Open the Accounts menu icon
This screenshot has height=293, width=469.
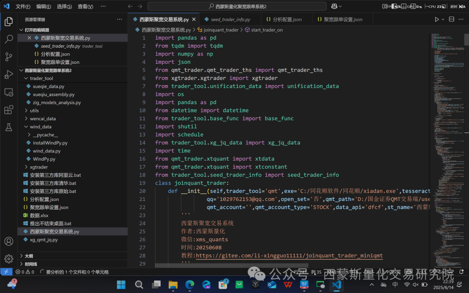click(9, 241)
